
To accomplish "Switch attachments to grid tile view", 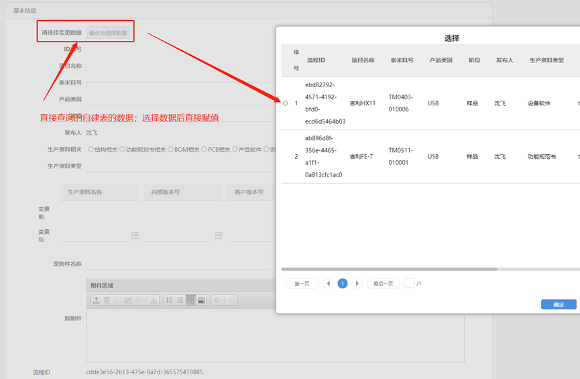I will pyautogui.click(x=190, y=300).
